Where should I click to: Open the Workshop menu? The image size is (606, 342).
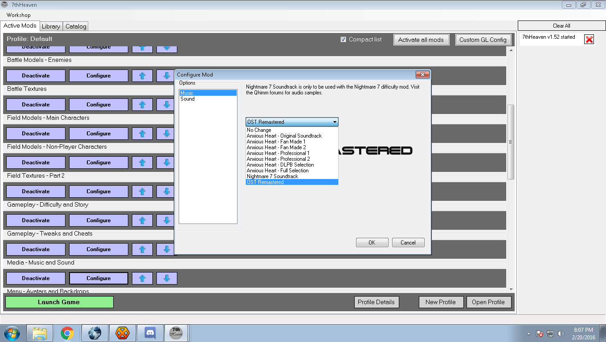pos(19,15)
